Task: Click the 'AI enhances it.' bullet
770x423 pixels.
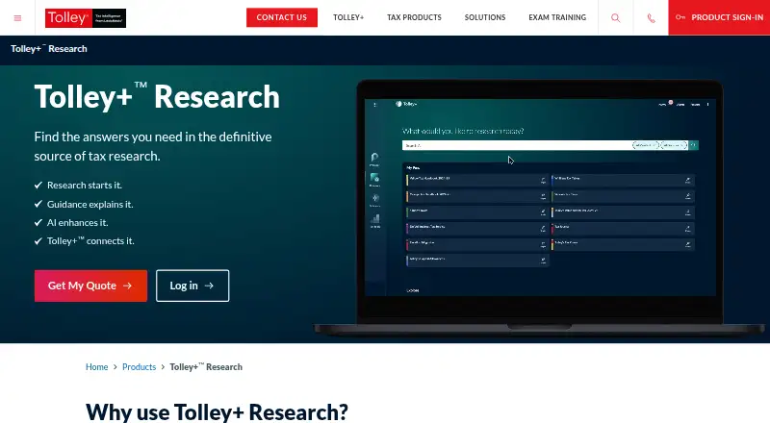Action: (x=78, y=222)
